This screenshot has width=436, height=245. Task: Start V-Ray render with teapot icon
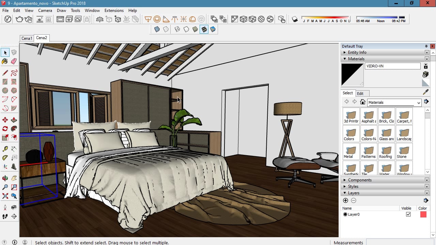(19, 19)
